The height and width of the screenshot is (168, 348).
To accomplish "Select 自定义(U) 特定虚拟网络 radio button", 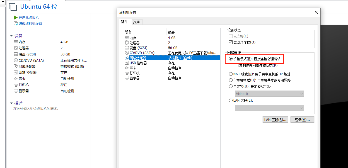I will pyautogui.click(x=231, y=86).
